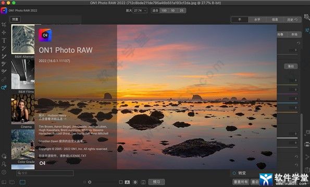The height and width of the screenshot is (187, 310).
Task: Select the Crop tool in left toolbar
Action: click(x=4, y=24)
